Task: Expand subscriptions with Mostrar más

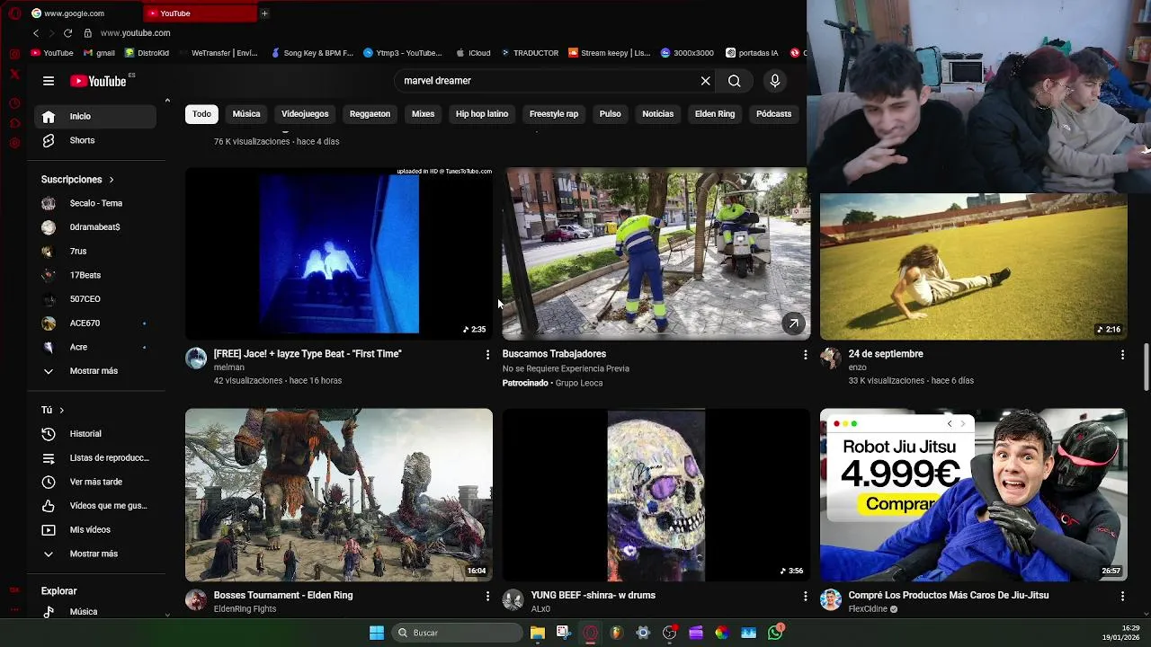Action: point(95,371)
